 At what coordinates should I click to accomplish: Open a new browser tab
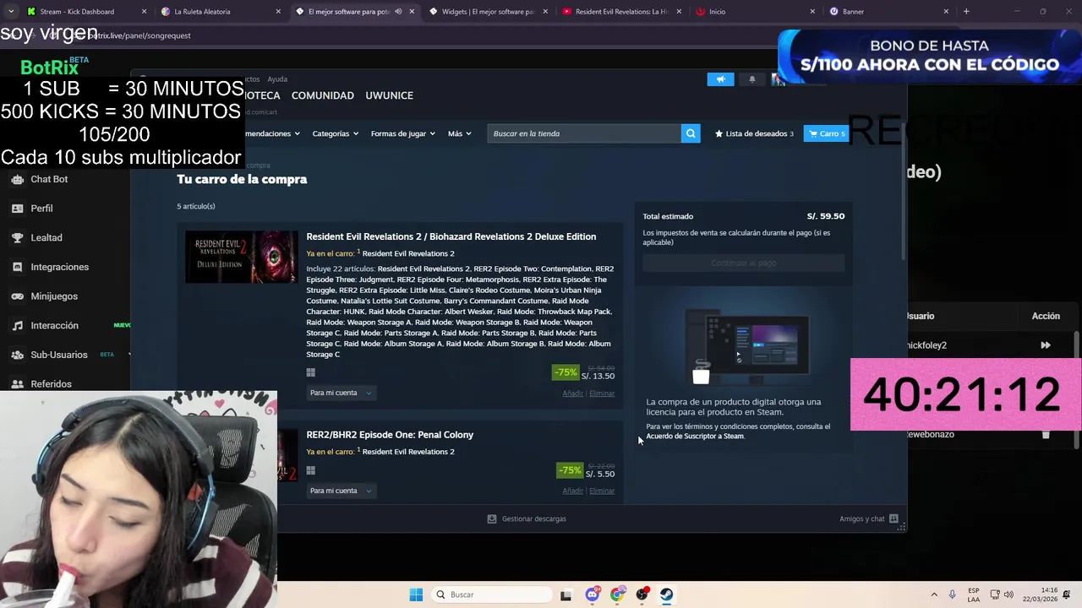coord(966,12)
